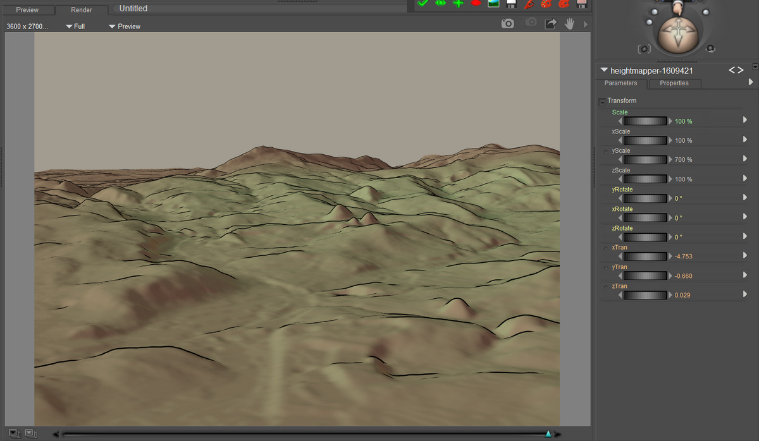Screen dimensions: 759x441
Task: Click the render comparison slider handle
Action: click(548, 433)
